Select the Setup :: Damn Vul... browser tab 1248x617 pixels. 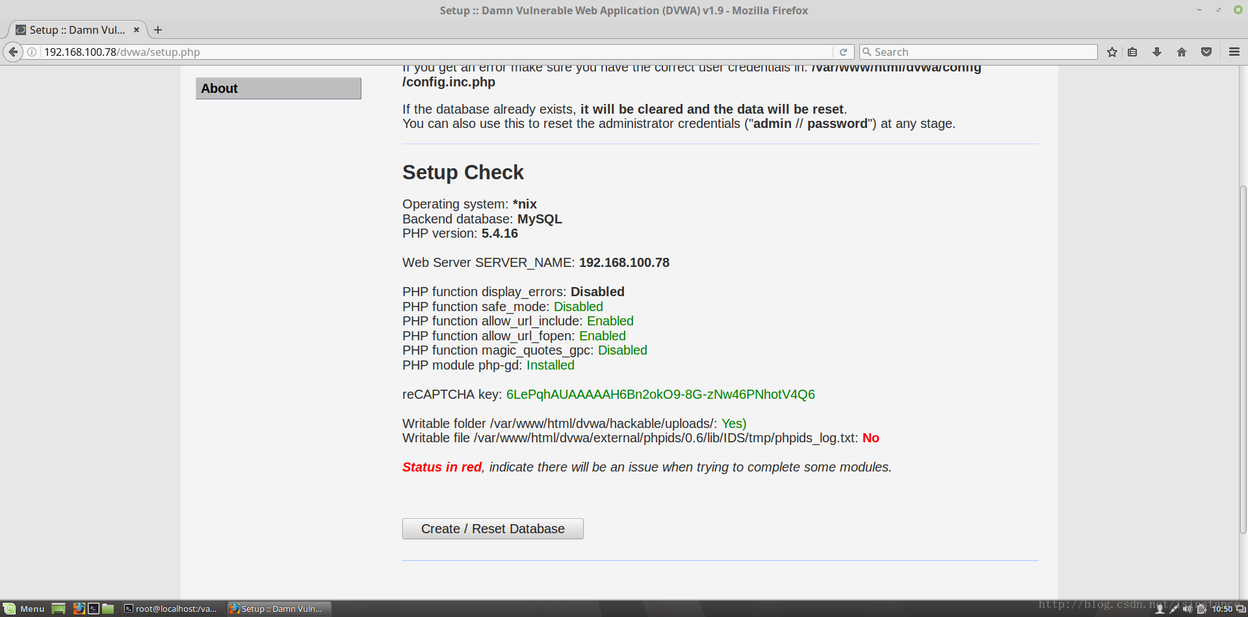(x=77, y=30)
